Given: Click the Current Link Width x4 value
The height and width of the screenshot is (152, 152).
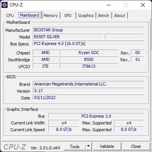Looking at the screenshot, I should [x=64, y=123].
